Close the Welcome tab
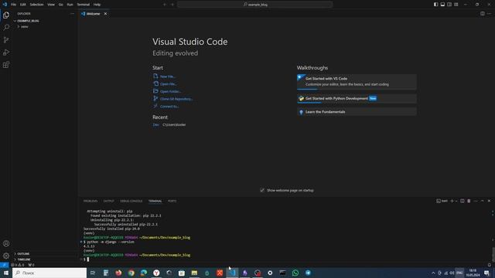The height and width of the screenshot is (278, 495). pos(105,14)
